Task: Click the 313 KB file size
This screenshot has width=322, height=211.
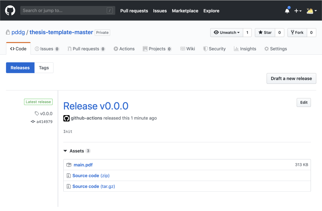Action: tap(302, 165)
